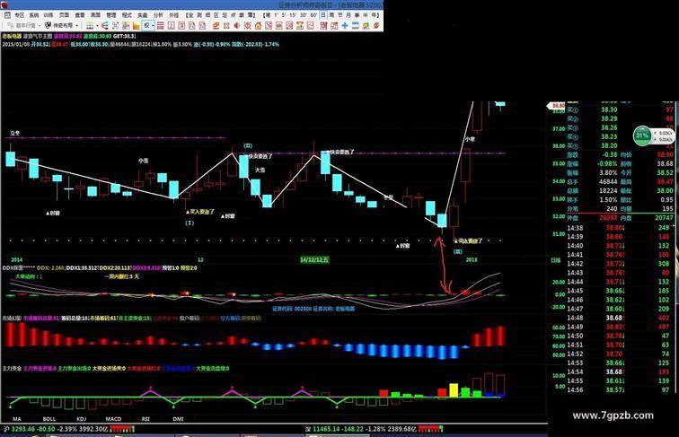The height and width of the screenshot is (437, 679).
Task: Click the 14/12/12,五 date label
Action: pyautogui.click(x=315, y=260)
